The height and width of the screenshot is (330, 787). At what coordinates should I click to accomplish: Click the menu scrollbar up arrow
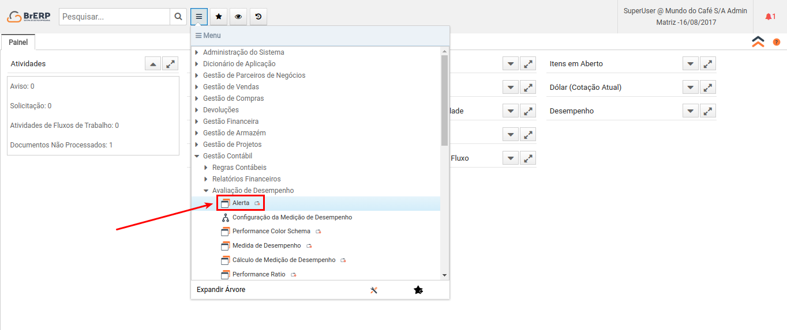coord(444,51)
